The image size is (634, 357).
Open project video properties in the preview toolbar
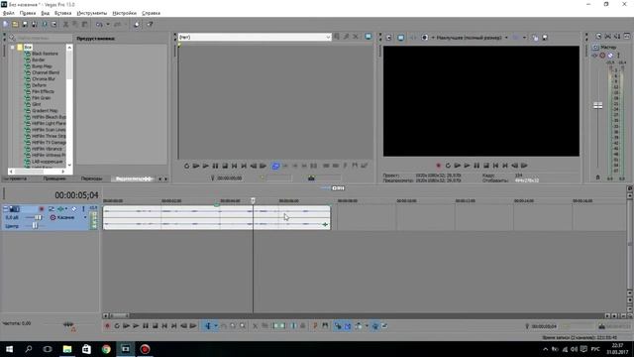click(x=388, y=38)
